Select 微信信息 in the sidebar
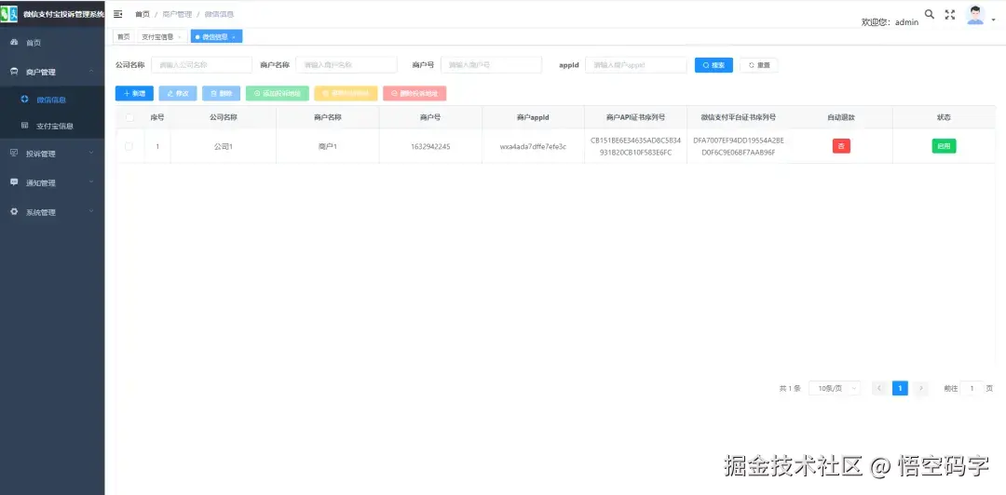1006x495 pixels. [x=52, y=100]
